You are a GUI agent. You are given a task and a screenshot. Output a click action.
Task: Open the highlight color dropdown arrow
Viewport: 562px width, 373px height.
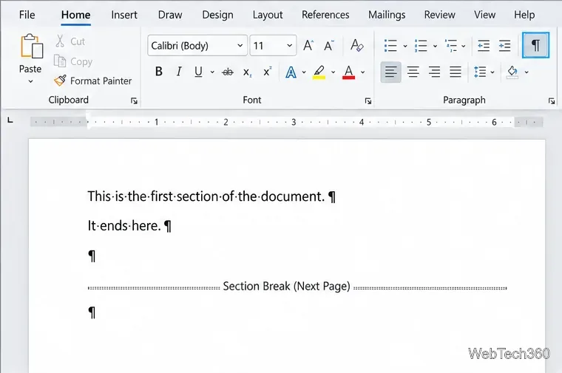point(333,72)
